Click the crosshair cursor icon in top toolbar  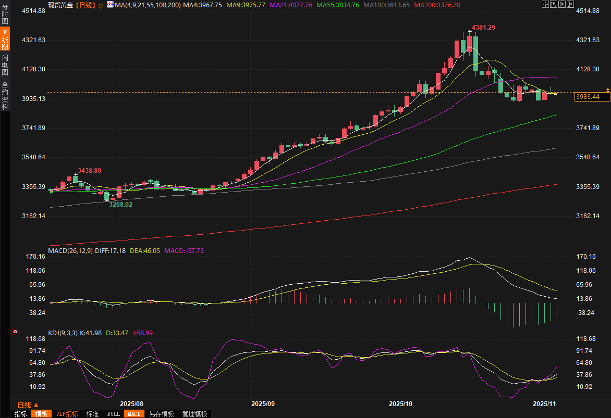pos(545,4)
